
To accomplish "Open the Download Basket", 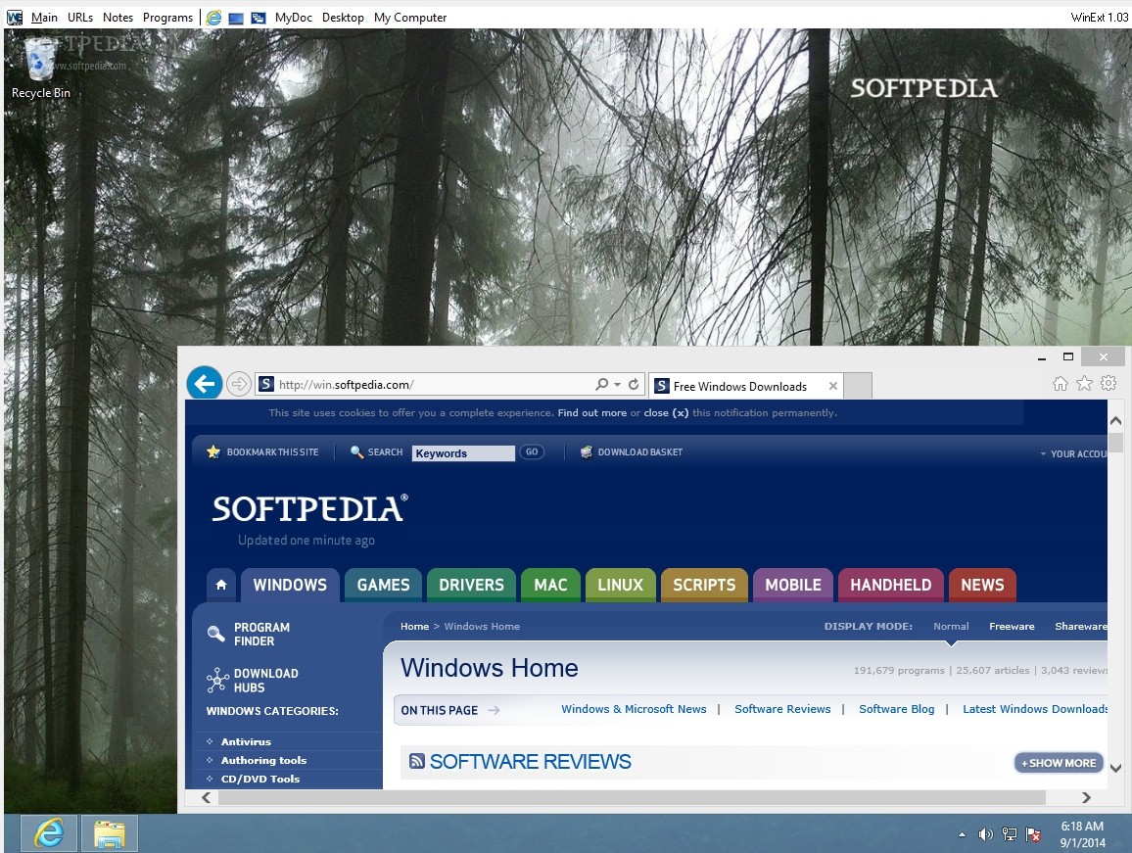I will [x=632, y=452].
